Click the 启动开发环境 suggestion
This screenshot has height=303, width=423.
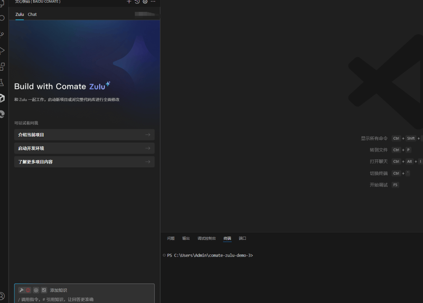pos(84,148)
